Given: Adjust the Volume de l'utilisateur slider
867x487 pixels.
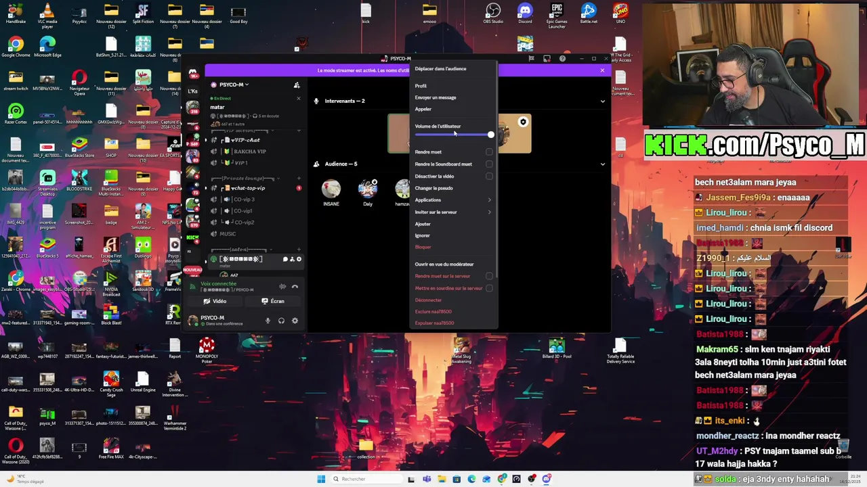Looking at the screenshot, I should pos(454,135).
